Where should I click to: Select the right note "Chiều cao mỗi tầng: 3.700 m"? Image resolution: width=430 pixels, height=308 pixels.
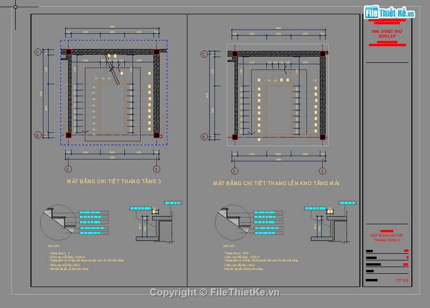pyautogui.click(x=241, y=257)
